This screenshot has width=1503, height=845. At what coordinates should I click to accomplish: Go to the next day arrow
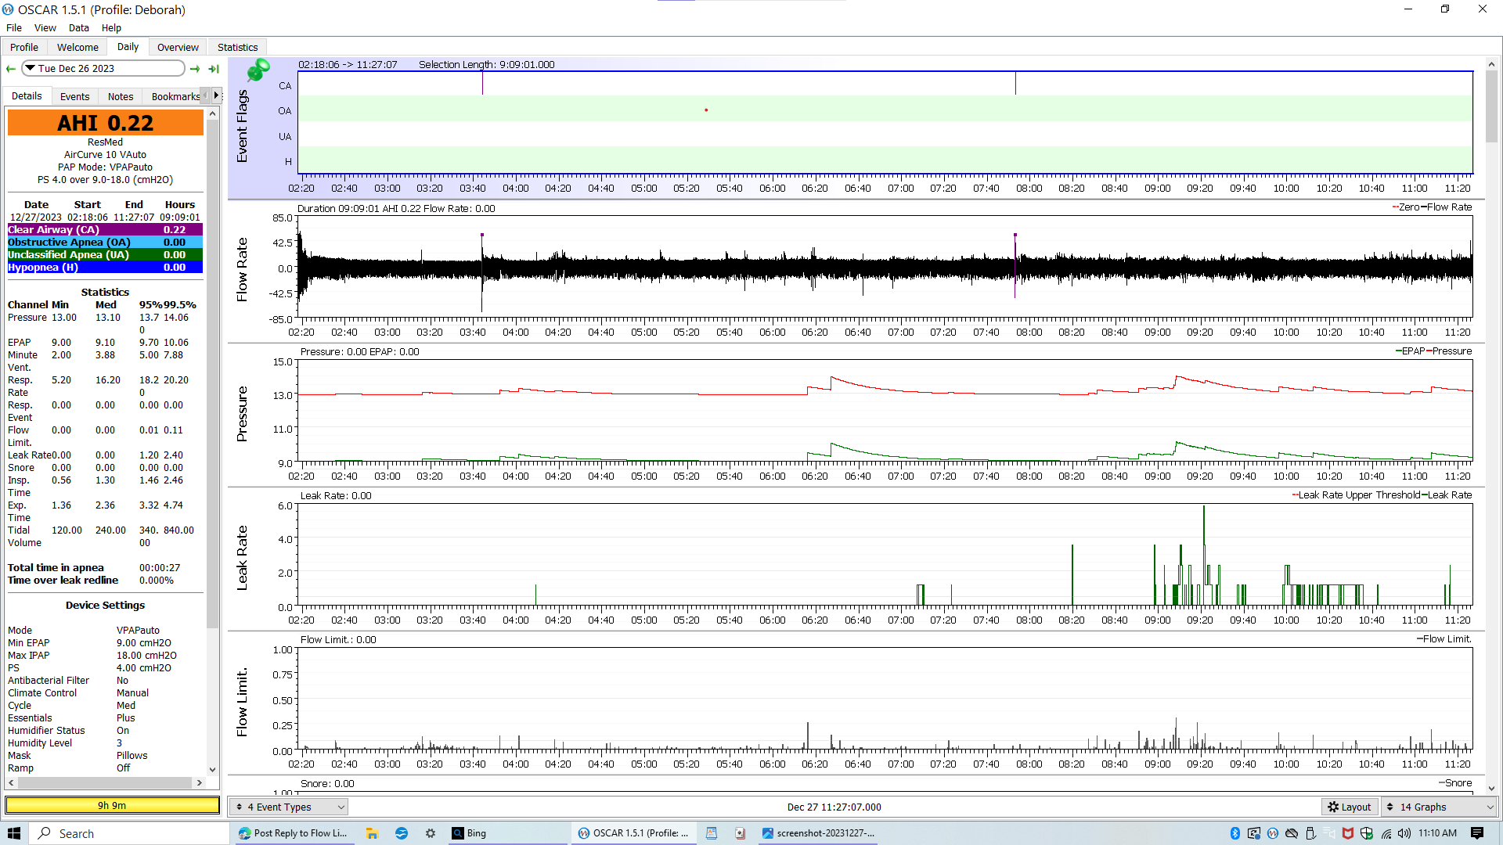click(195, 69)
